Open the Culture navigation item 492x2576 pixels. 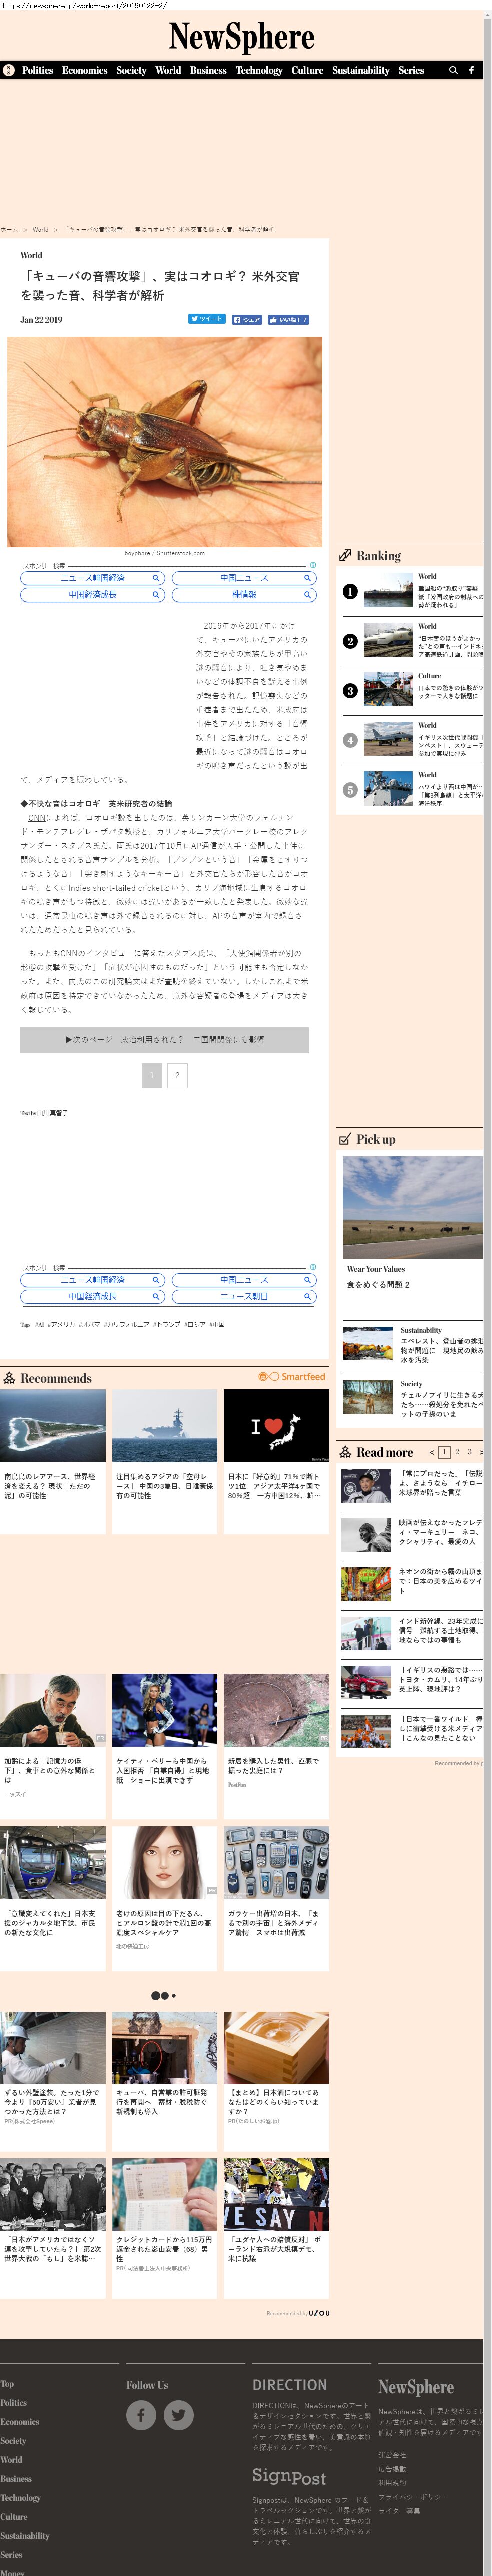307,70
